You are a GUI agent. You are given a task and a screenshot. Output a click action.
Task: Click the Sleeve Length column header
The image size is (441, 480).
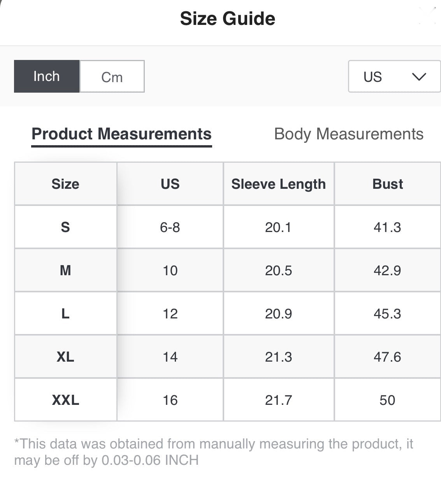pyautogui.click(x=279, y=184)
